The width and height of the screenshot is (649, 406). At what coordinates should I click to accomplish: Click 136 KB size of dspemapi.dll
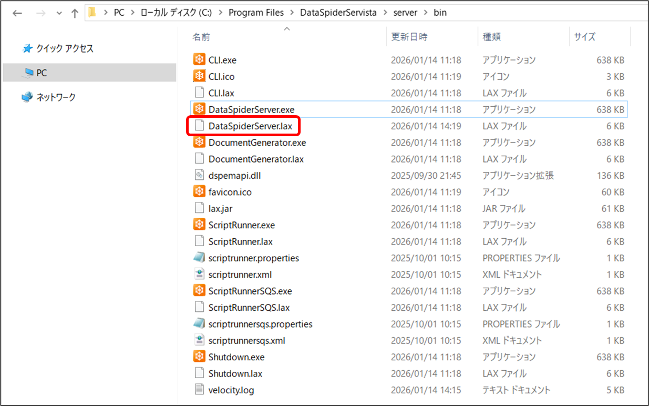coord(611,176)
